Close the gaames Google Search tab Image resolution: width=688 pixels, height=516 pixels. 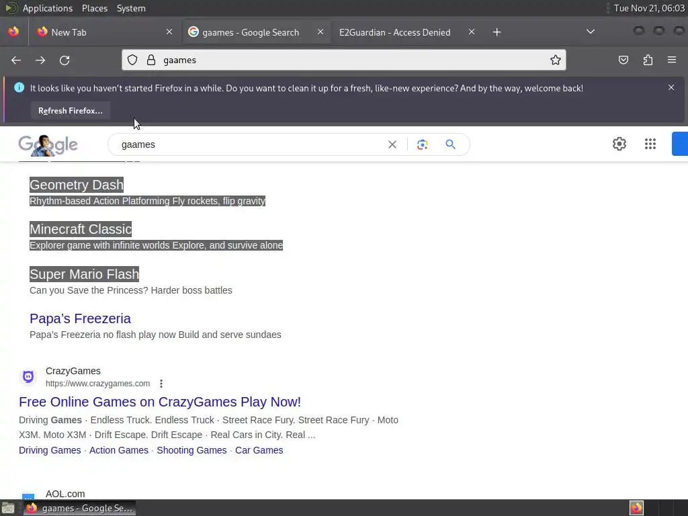[x=320, y=32]
